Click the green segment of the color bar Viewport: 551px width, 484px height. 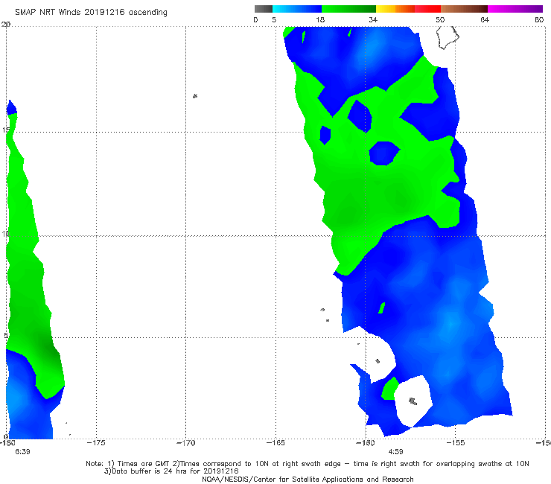tap(348, 9)
